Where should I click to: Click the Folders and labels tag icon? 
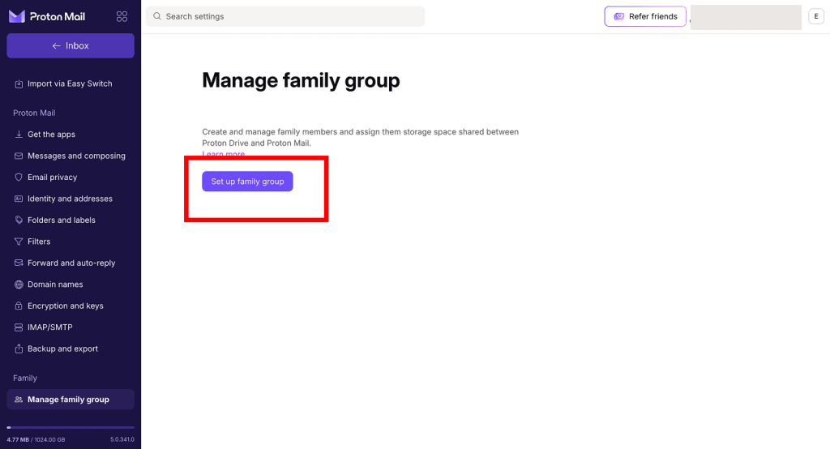tap(19, 220)
